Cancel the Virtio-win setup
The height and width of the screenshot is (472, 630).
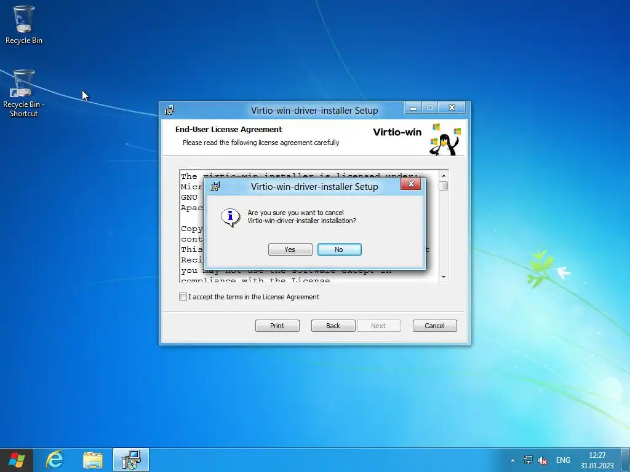click(435, 326)
